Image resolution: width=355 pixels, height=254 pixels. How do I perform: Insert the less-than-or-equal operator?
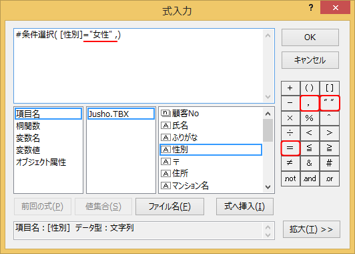pyautogui.click(x=310, y=148)
